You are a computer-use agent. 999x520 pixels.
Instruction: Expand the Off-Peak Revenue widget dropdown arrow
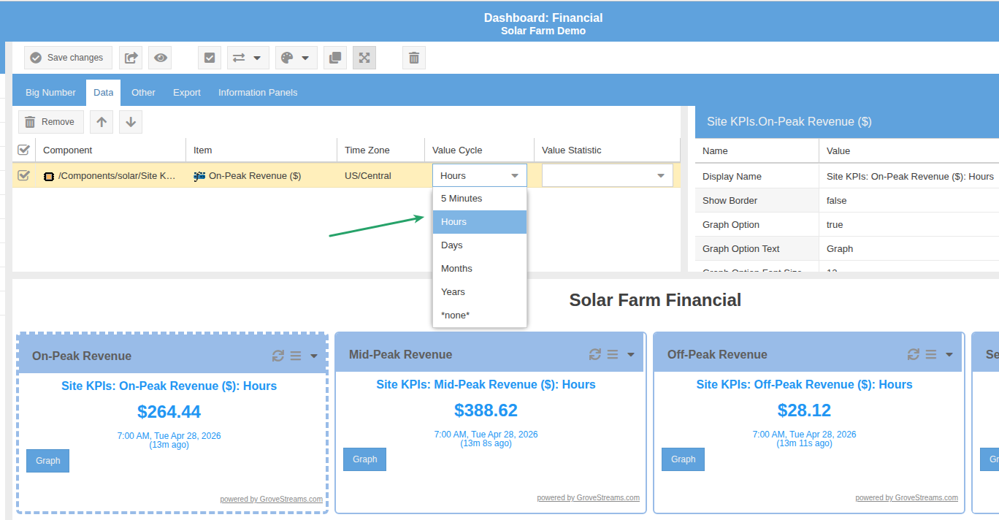point(949,355)
